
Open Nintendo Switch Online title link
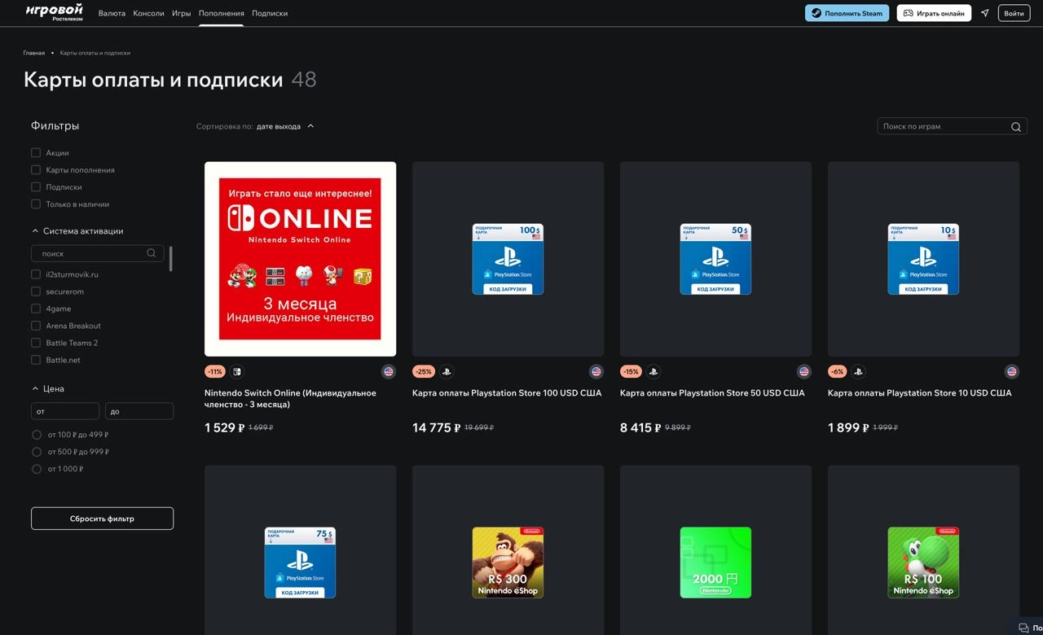point(290,399)
